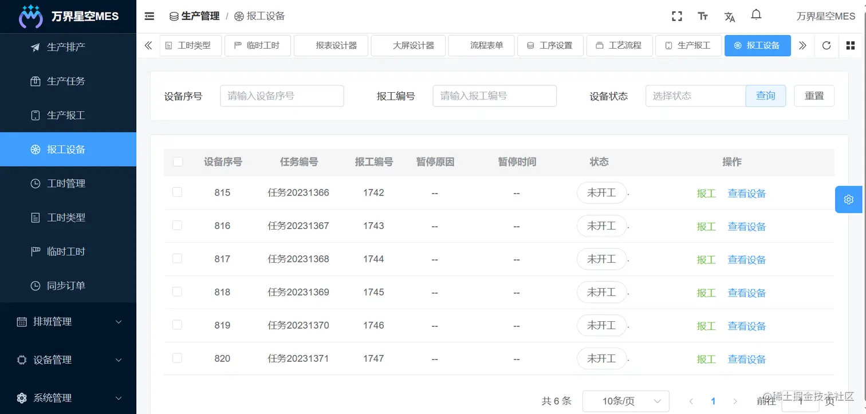Screen dimensions: 866x414
Task: Open the notification bell
Action: coord(756,14)
